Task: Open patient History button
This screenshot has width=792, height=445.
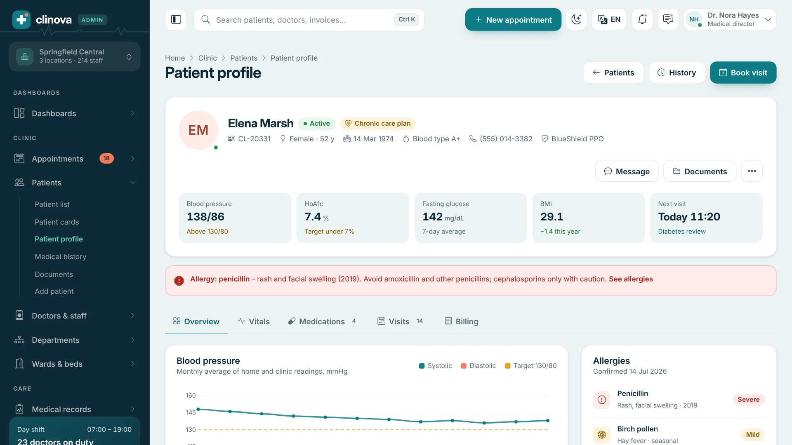Action: pyautogui.click(x=676, y=73)
